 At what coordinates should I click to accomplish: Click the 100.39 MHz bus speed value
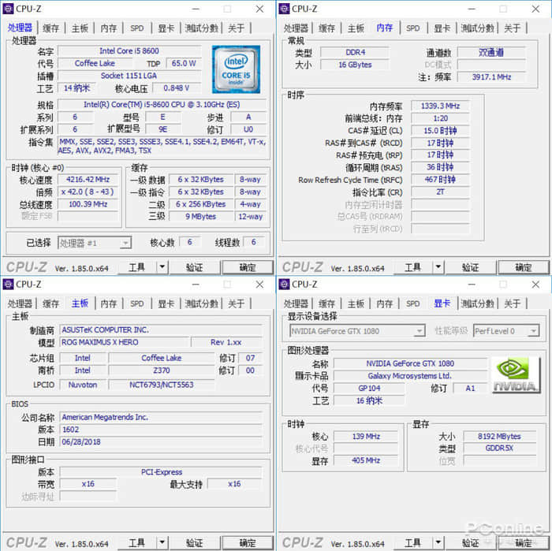[x=88, y=204]
